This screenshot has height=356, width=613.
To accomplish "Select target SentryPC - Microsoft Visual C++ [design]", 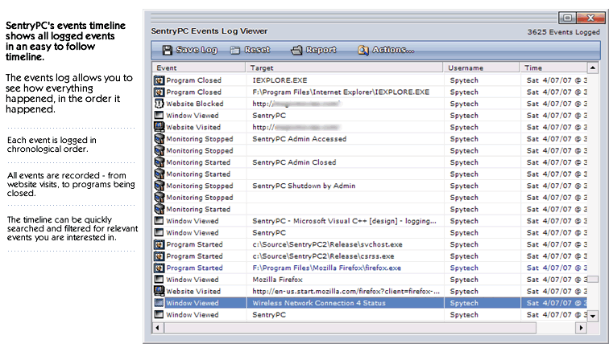I will [x=344, y=221].
